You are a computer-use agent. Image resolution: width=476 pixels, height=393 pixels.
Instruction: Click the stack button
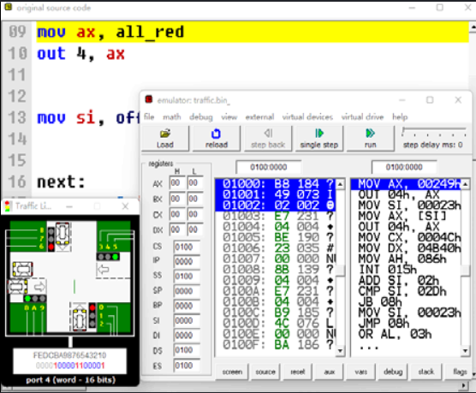(425, 372)
